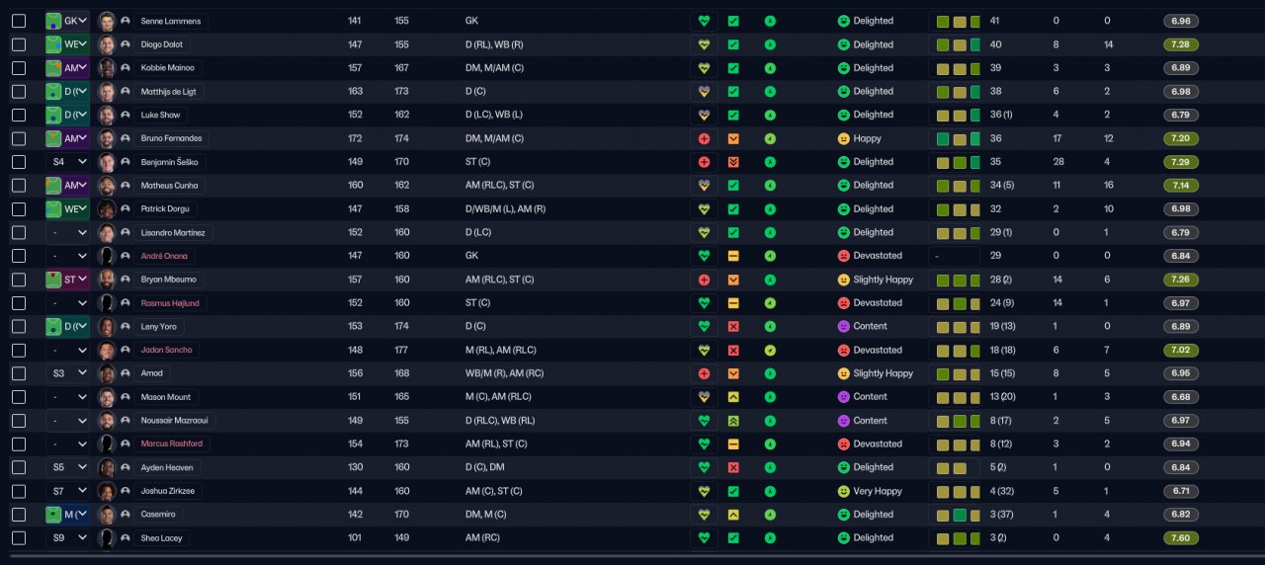Open Matthijs de Ligt player profile
This screenshot has width=1265, height=565.
pos(170,91)
